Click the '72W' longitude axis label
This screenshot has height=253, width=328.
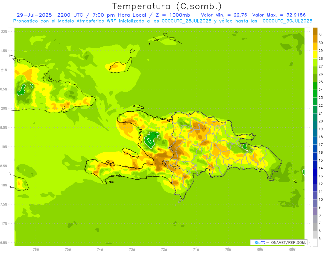(164, 249)
